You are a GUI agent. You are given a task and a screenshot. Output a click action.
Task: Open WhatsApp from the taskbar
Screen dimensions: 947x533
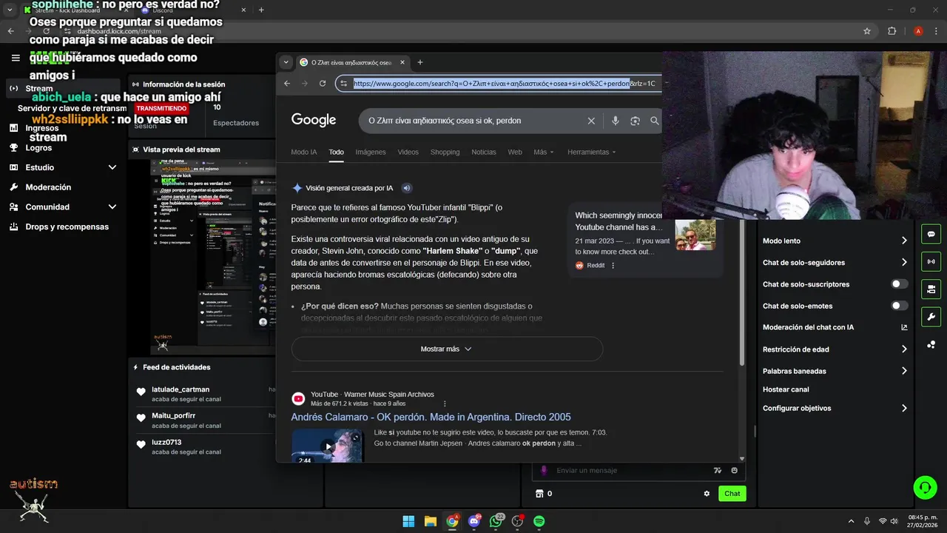click(496, 521)
